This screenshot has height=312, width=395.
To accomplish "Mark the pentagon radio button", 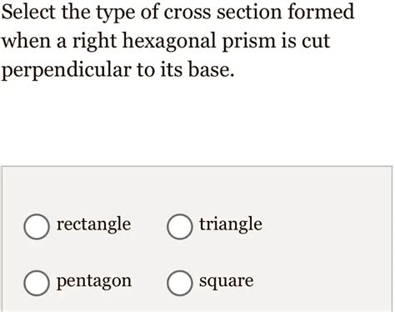I will [37, 283].
